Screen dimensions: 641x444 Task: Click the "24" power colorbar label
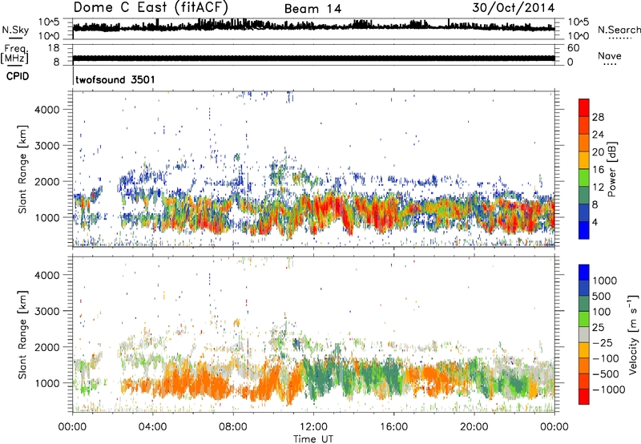pos(598,135)
